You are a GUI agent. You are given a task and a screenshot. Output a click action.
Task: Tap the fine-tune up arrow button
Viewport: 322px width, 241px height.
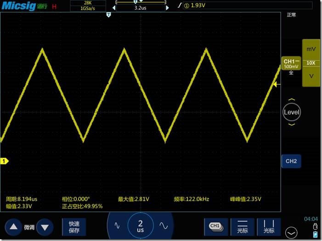tap(13, 227)
